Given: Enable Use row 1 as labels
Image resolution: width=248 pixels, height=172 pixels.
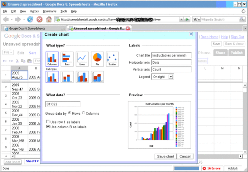Looking at the screenshot, I should (48, 121).
